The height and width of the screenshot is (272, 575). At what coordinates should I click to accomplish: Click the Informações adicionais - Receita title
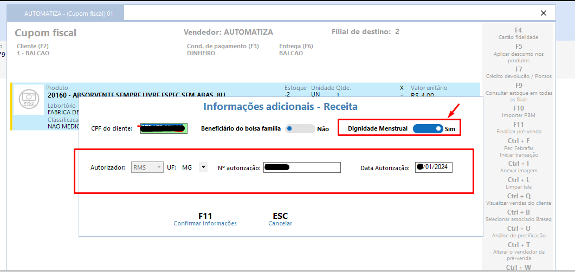[280, 107]
